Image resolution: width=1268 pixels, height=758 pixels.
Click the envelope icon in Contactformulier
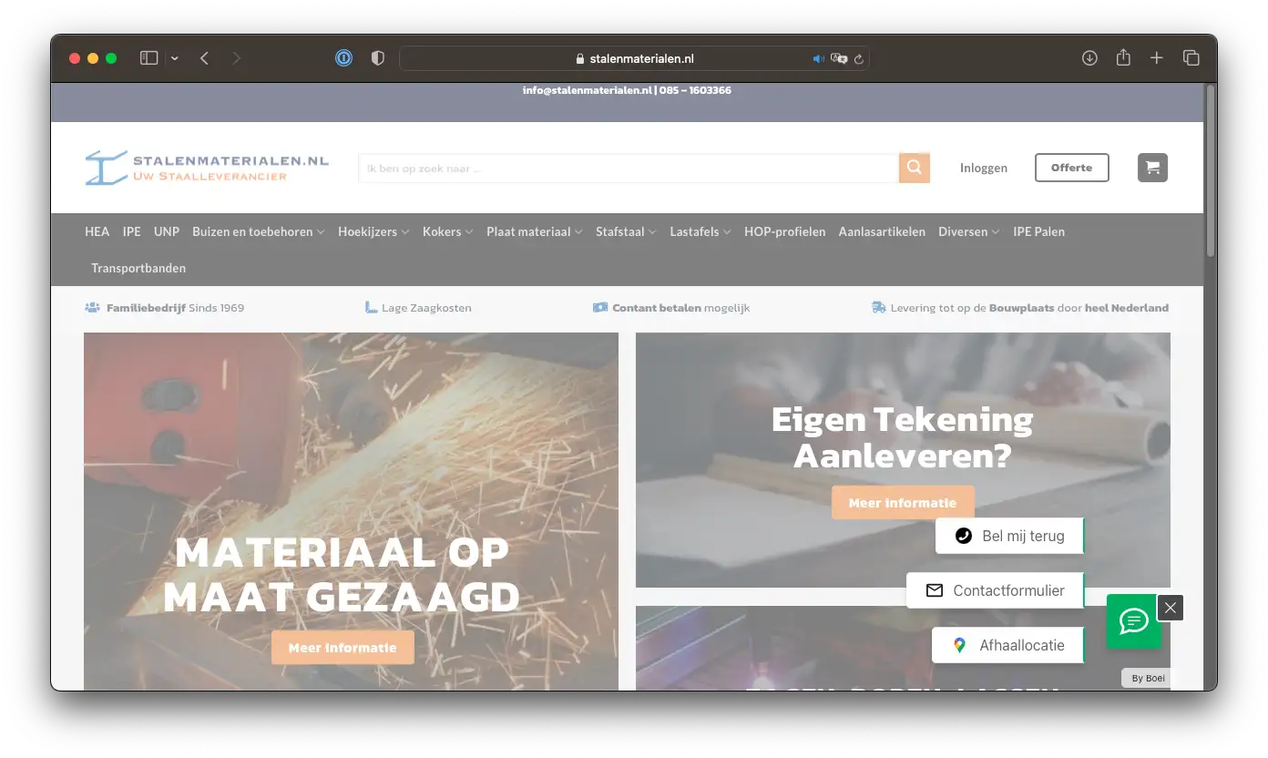pos(935,590)
